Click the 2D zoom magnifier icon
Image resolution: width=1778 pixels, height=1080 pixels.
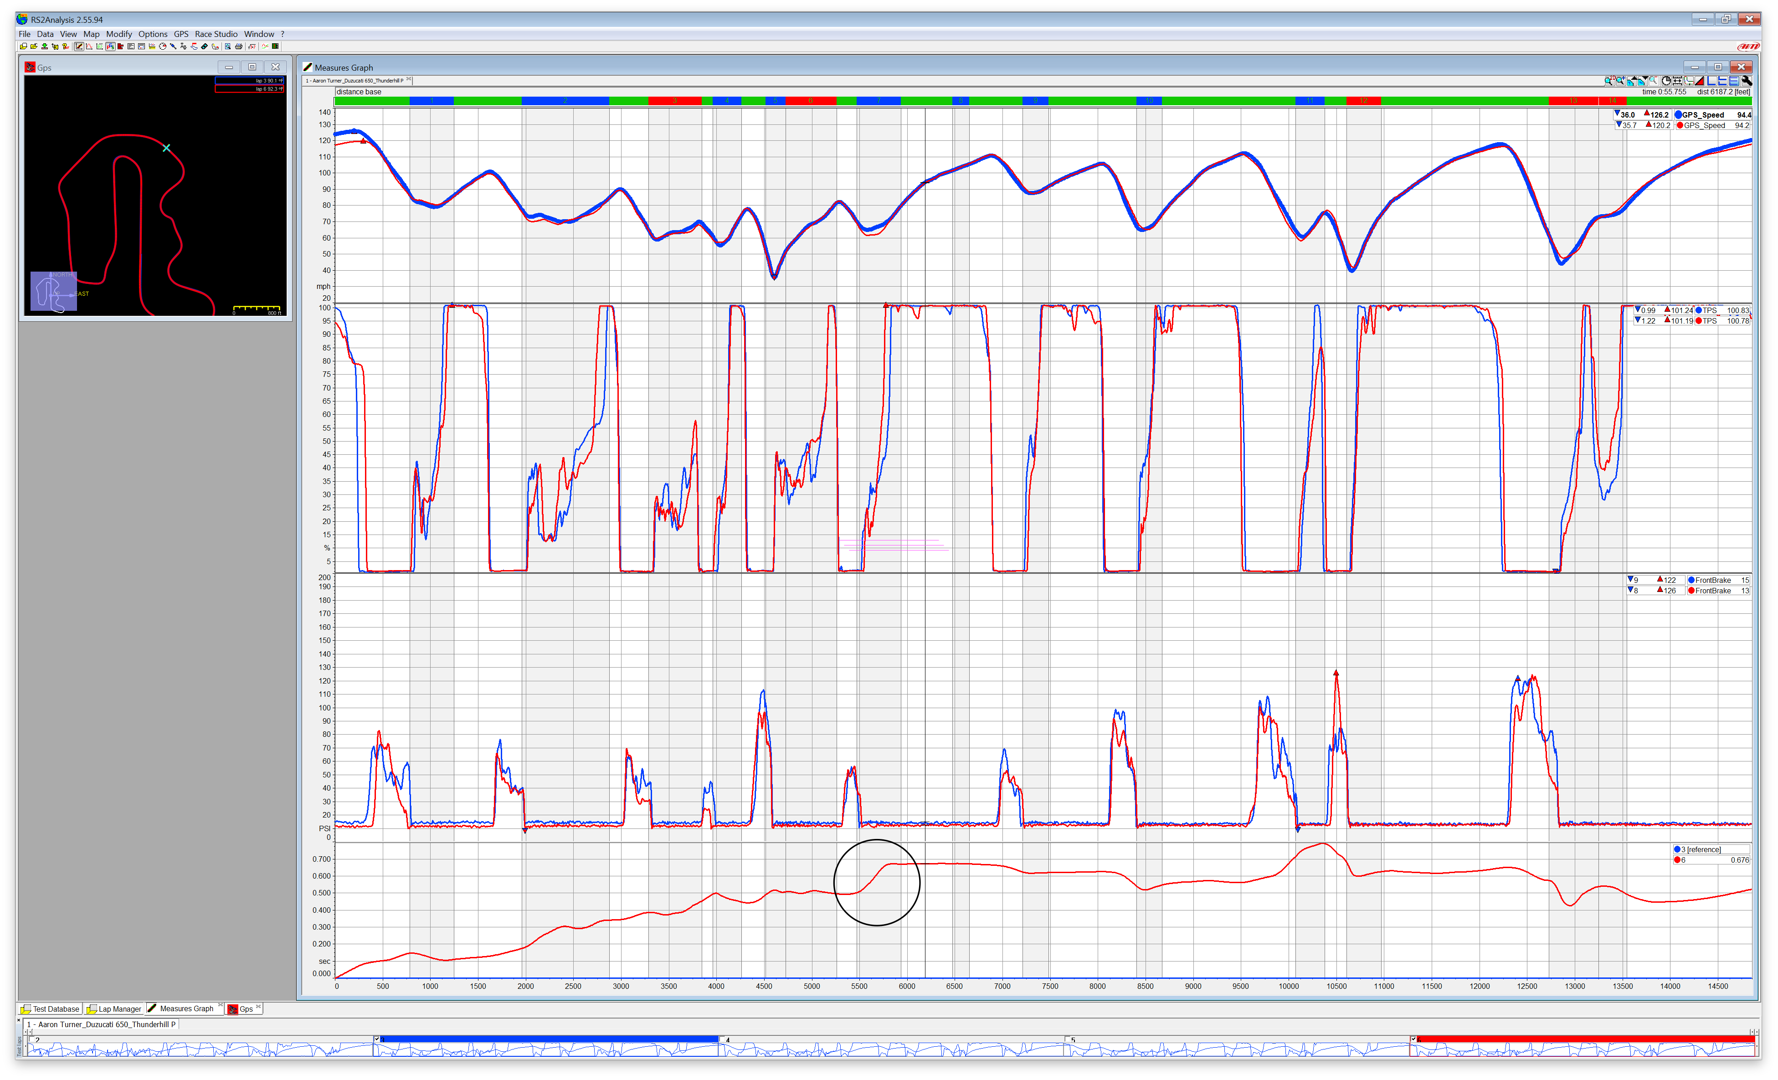[1610, 82]
